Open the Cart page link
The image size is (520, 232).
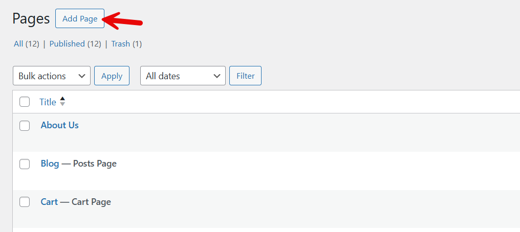coord(49,202)
